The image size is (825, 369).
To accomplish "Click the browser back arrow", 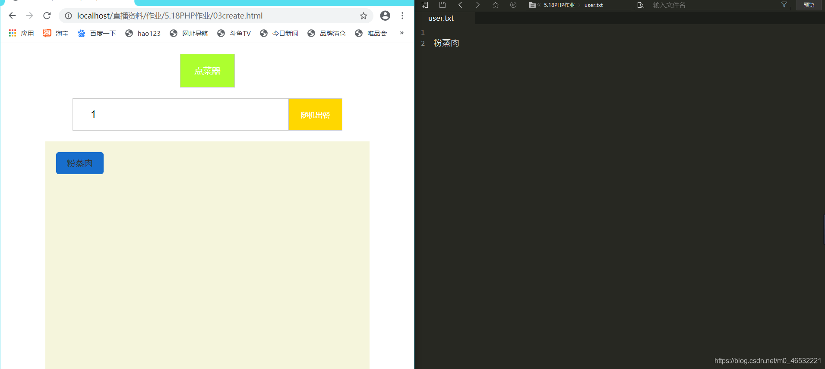I will [x=12, y=16].
